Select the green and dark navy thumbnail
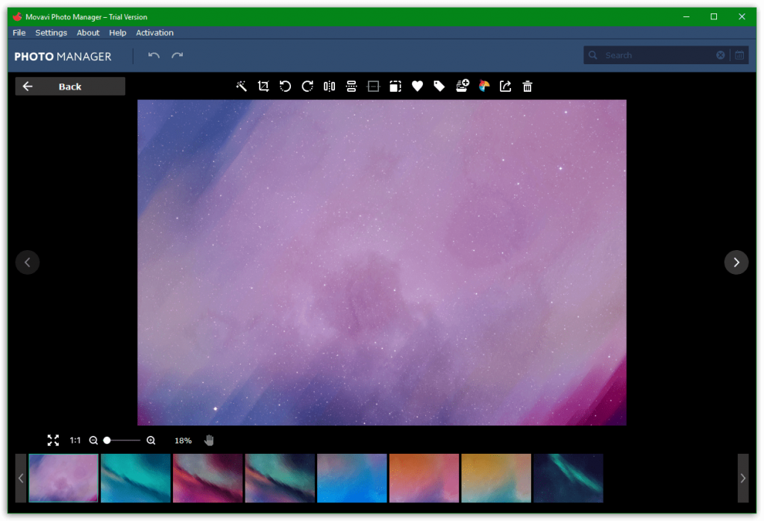764x521 pixels. (280, 478)
